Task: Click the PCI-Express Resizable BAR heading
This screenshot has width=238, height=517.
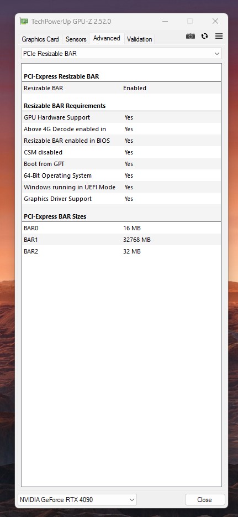Action: (x=61, y=76)
